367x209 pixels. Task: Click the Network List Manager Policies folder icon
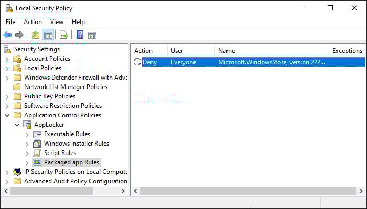click(17, 87)
